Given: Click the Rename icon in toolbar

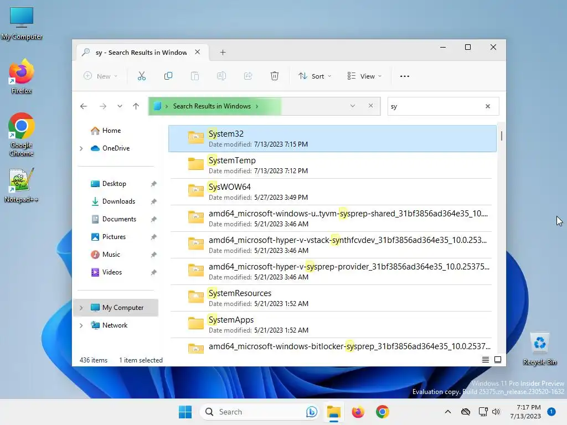Looking at the screenshot, I should pyautogui.click(x=221, y=76).
